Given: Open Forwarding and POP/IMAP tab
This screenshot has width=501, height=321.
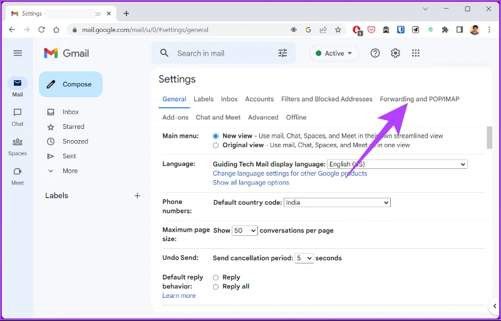Looking at the screenshot, I should tap(420, 99).
